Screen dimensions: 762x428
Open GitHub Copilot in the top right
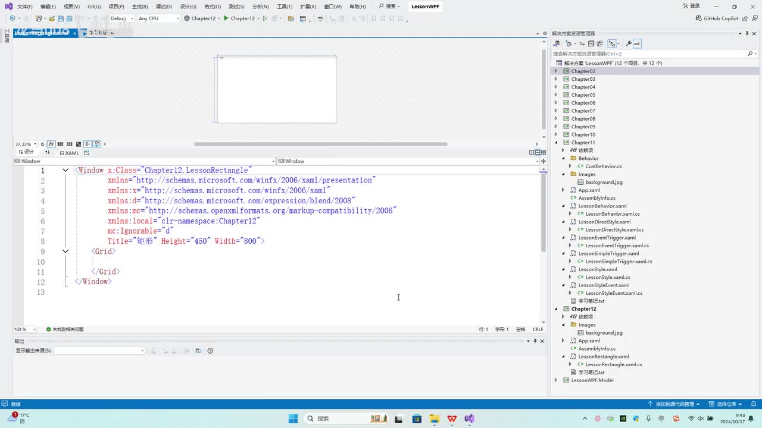tap(717, 18)
